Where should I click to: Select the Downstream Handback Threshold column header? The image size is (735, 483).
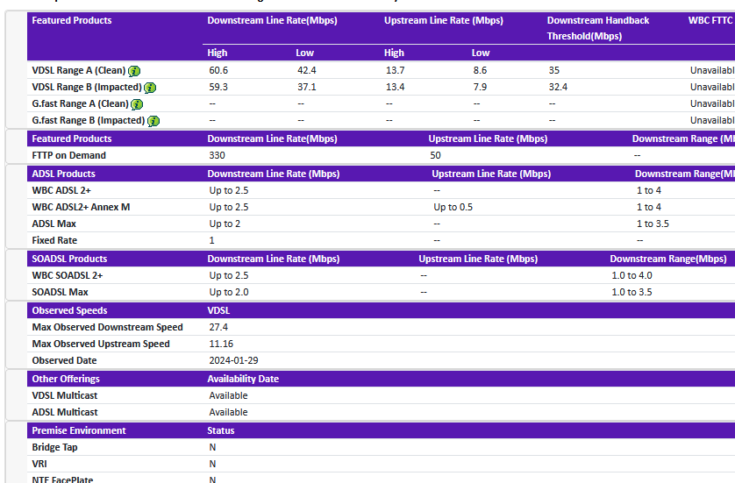tap(597, 28)
